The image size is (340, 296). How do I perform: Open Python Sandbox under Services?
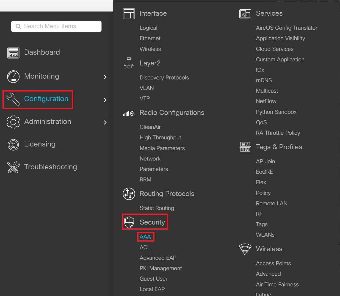[x=276, y=112]
